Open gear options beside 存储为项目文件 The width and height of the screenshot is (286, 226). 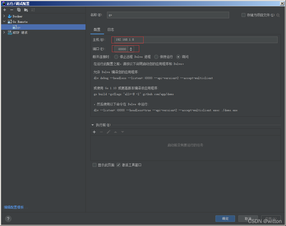click(x=278, y=15)
